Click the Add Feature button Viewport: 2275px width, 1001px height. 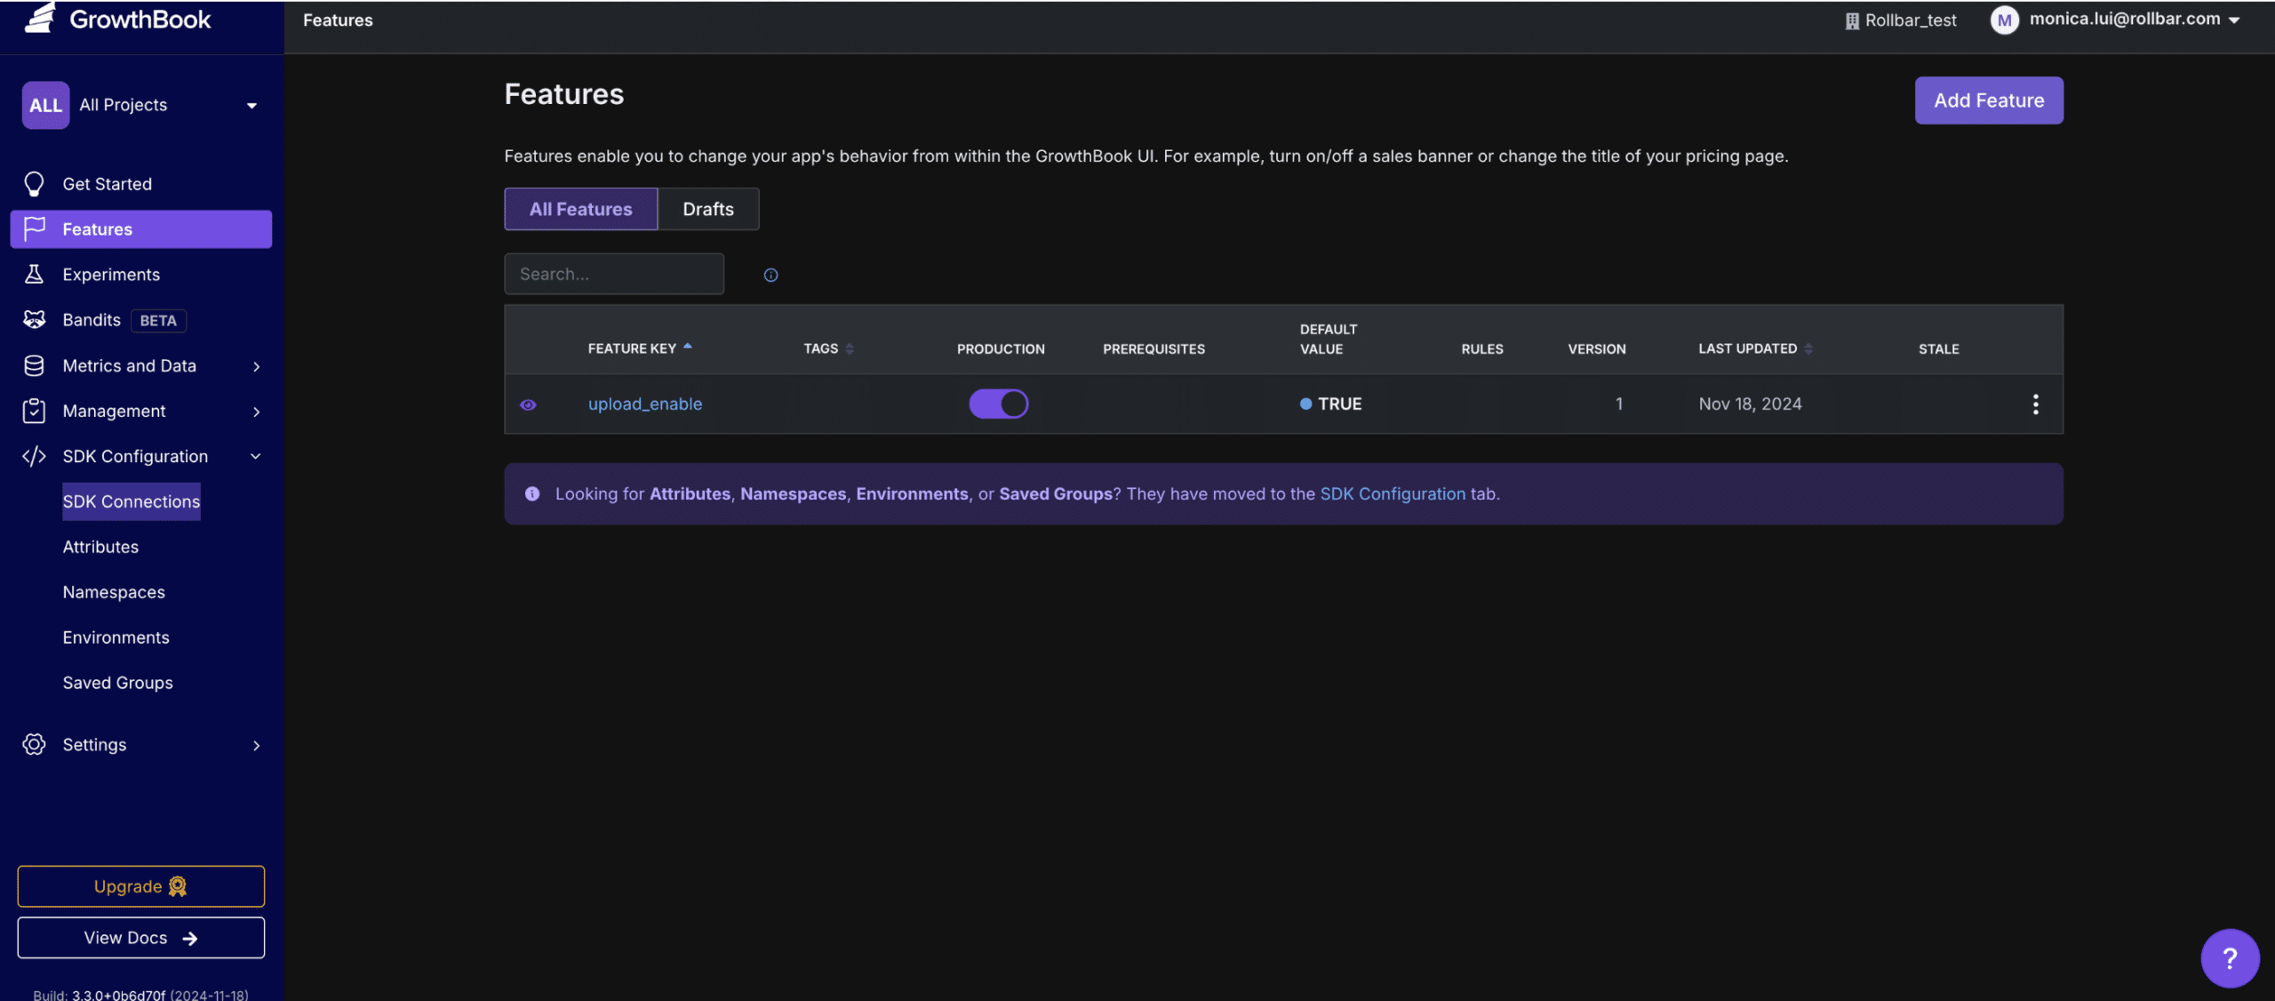pyautogui.click(x=1989, y=100)
